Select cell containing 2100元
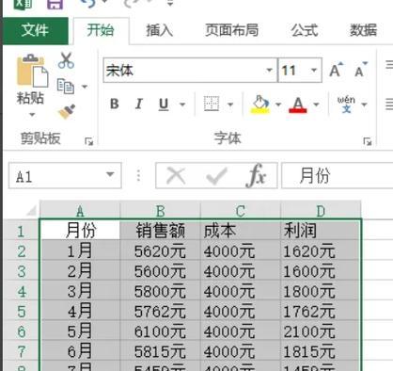Screen dimensions: 393x371 (321, 331)
